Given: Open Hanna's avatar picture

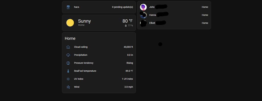Looking at the screenshot, I should click(143, 15).
